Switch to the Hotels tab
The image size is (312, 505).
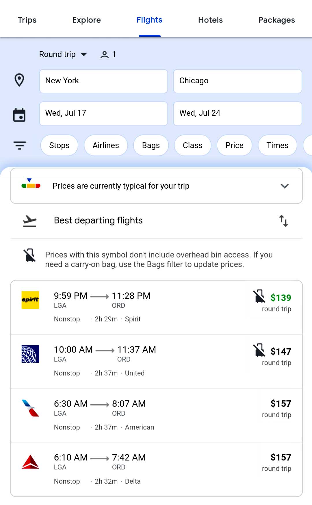click(x=210, y=20)
